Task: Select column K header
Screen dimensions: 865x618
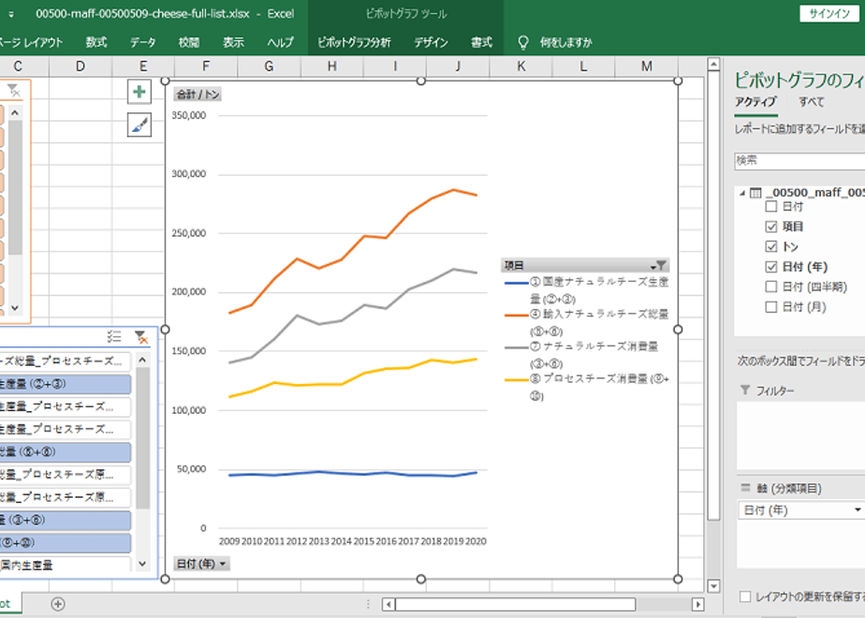Action: 521,66
